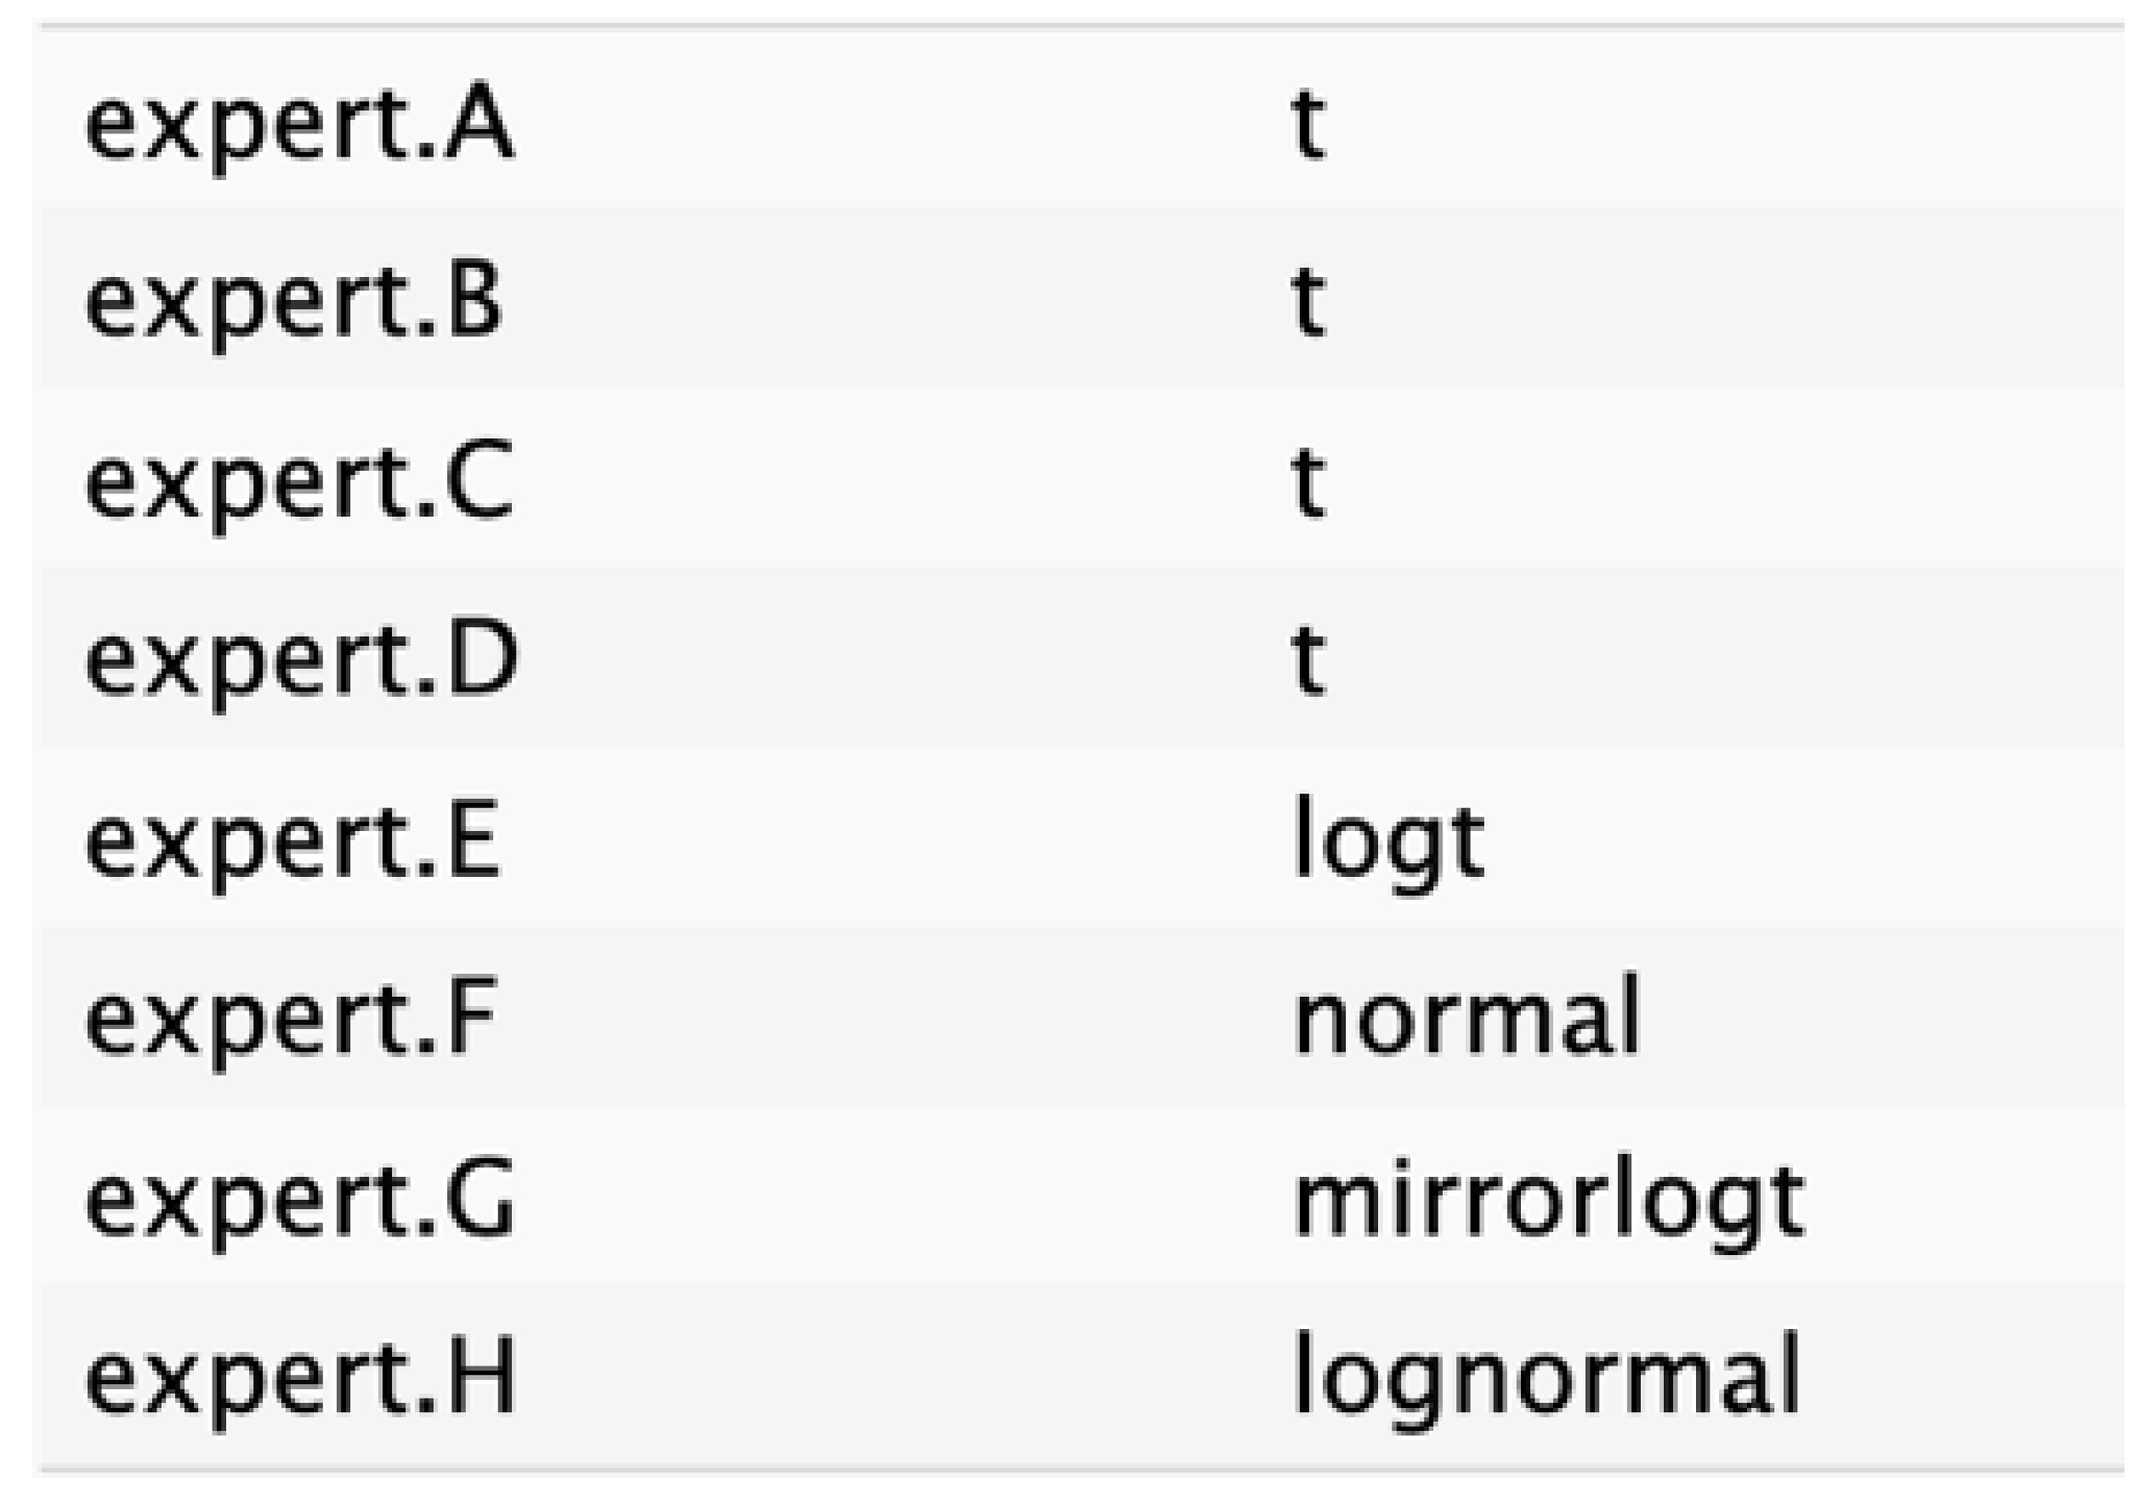The image size is (2156, 1504).
Task: Select the 't' value next to expert.D
Action: [x=1308, y=662]
